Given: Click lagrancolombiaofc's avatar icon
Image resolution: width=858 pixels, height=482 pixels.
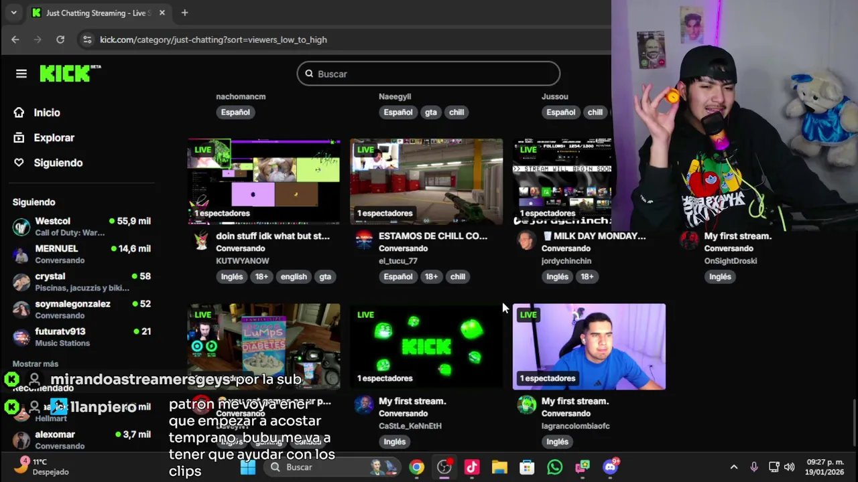Looking at the screenshot, I should [x=527, y=405].
